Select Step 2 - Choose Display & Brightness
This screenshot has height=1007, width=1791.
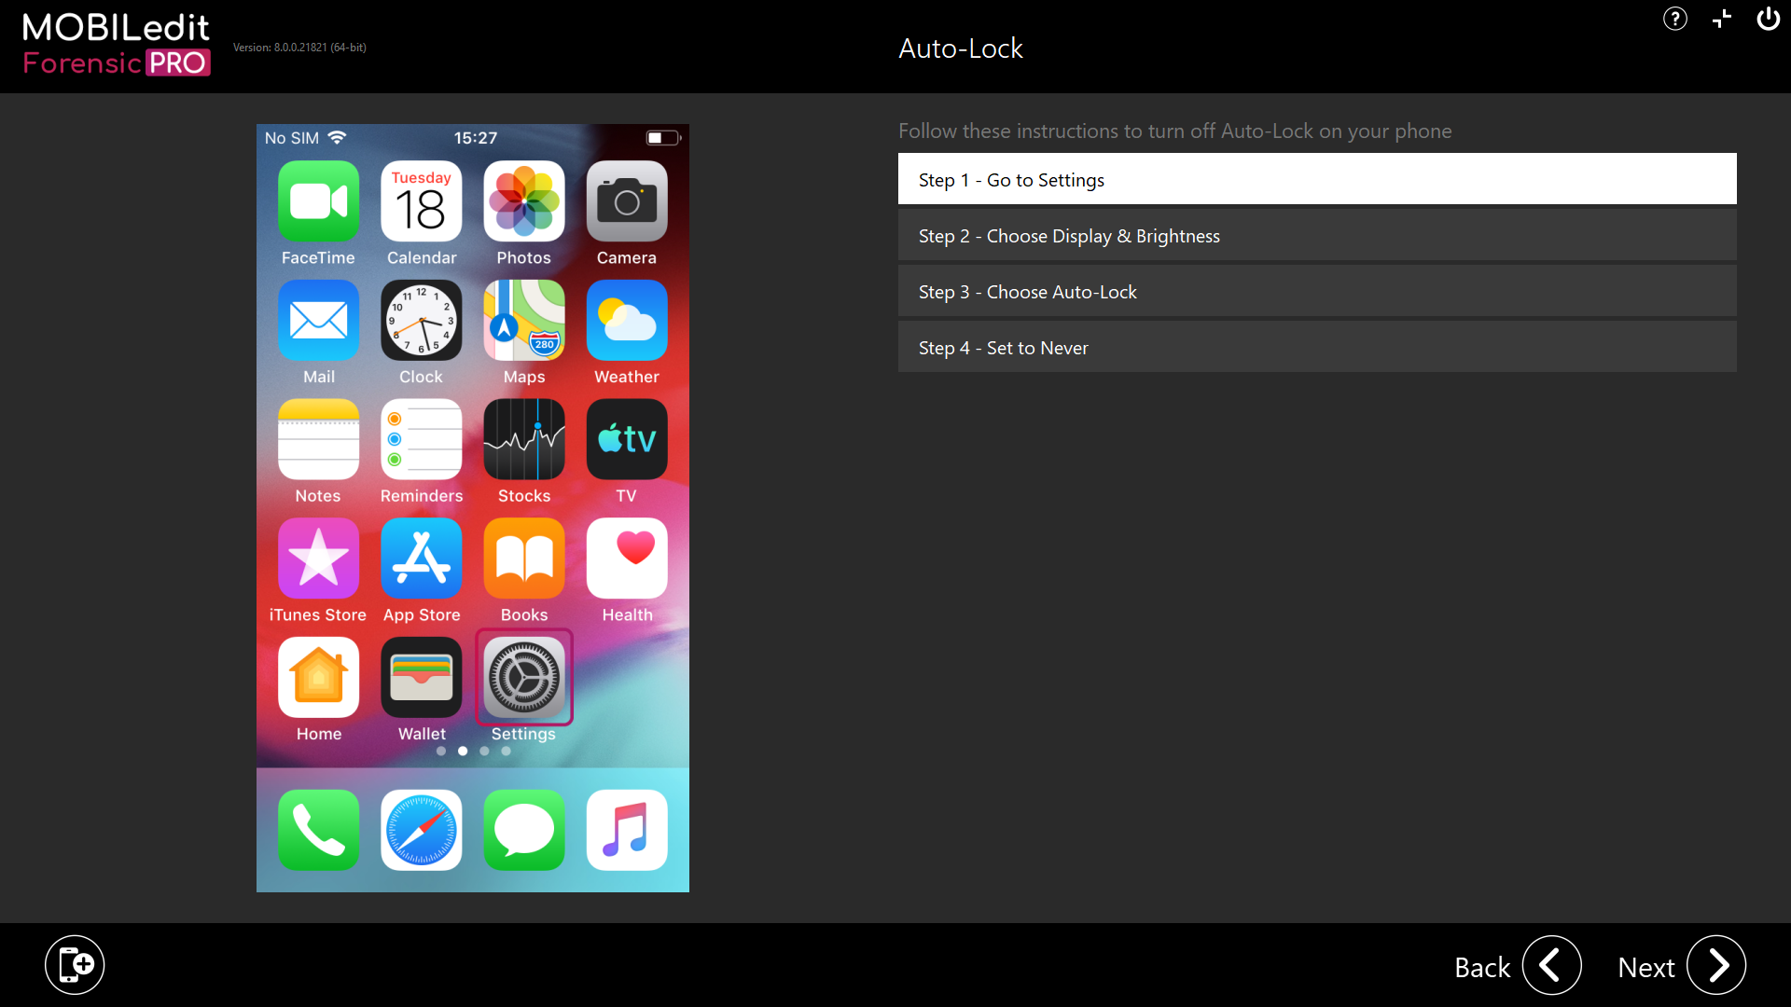click(1316, 235)
